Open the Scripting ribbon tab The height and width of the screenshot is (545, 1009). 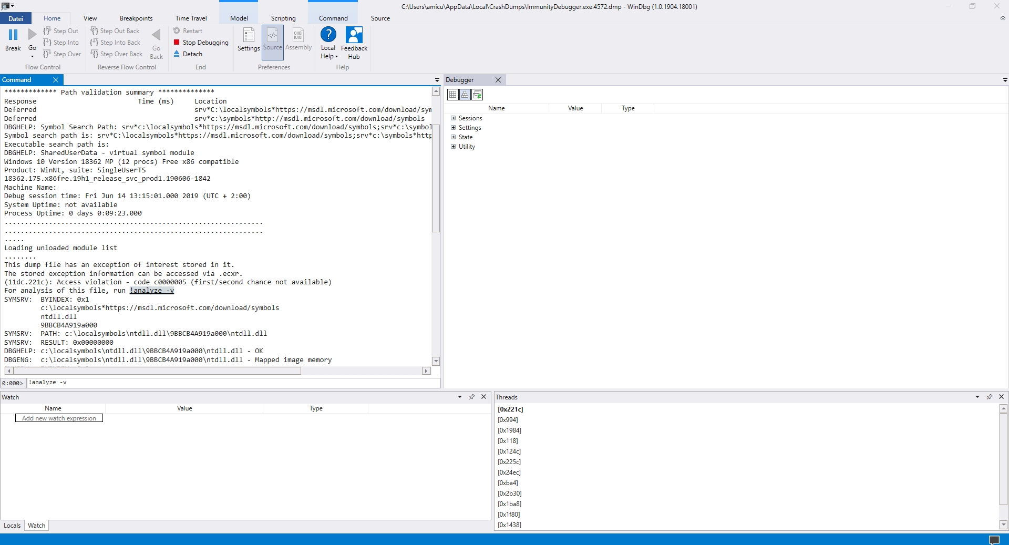click(x=283, y=18)
